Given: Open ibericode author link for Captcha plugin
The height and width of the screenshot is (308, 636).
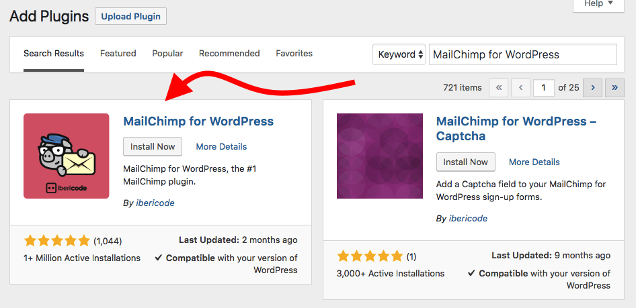Looking at the screenshot, I should (468, 218).
